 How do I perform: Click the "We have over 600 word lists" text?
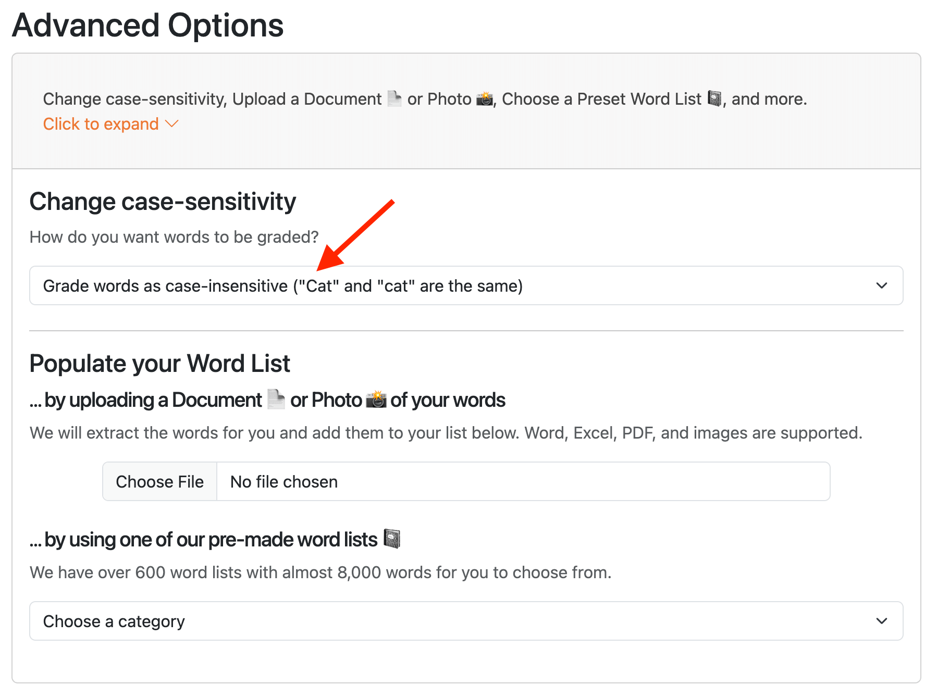point(320,572)
